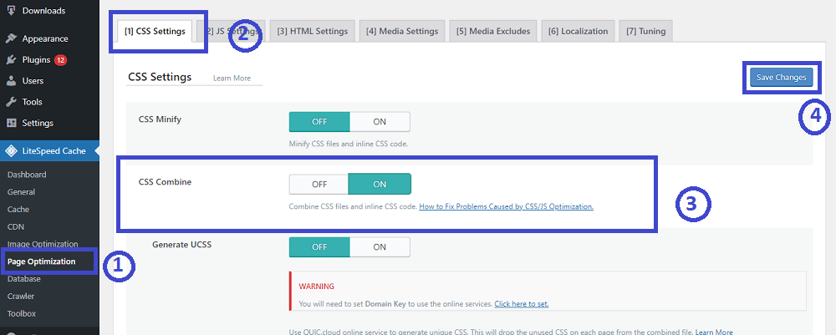Click the LiteSpeed Cache diamond icon

(11, 151)
